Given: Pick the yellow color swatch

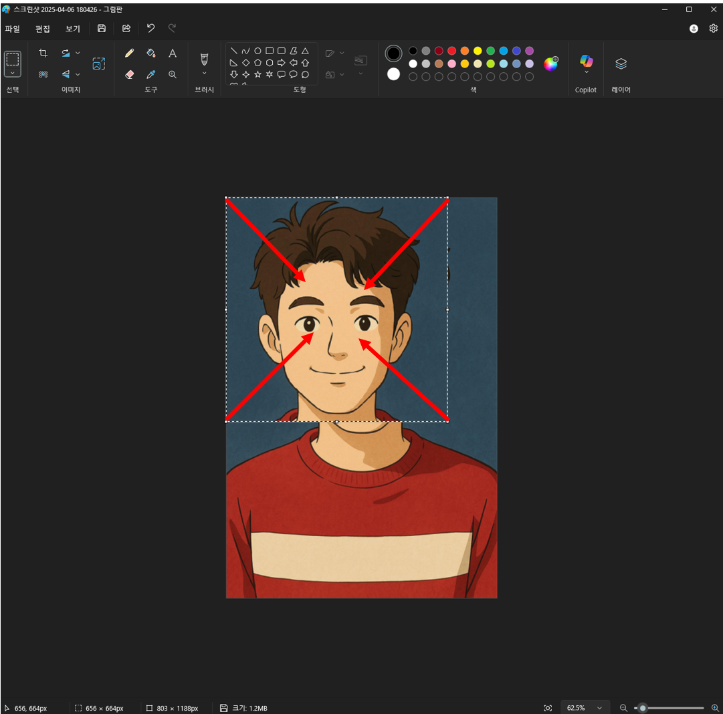Looking at the screenshot, I should point(478,51).
